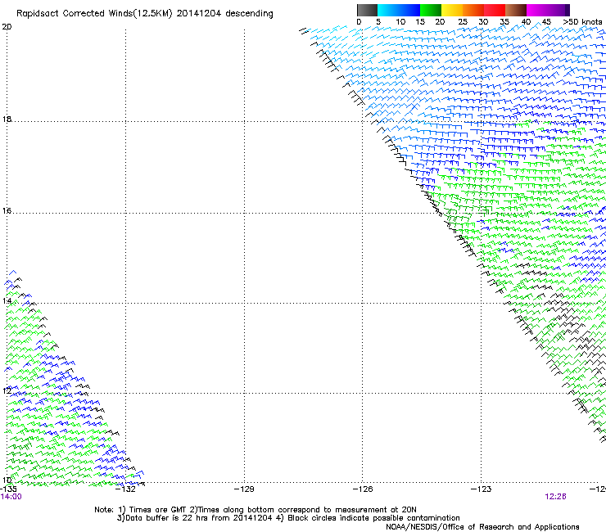Click the Rapidscat Corrected Winds title text

click(x=145, y=14)
